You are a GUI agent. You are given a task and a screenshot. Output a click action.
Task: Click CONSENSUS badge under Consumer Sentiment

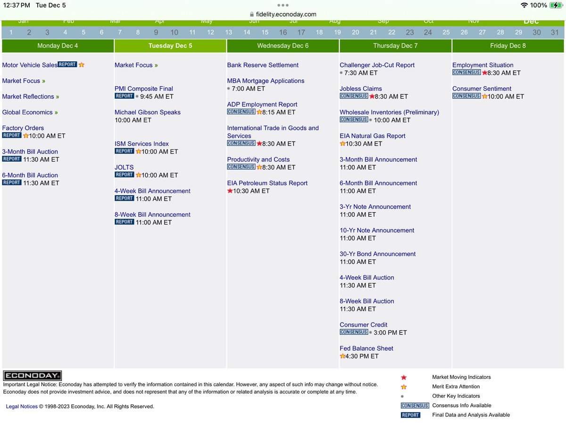coord(467,96)
